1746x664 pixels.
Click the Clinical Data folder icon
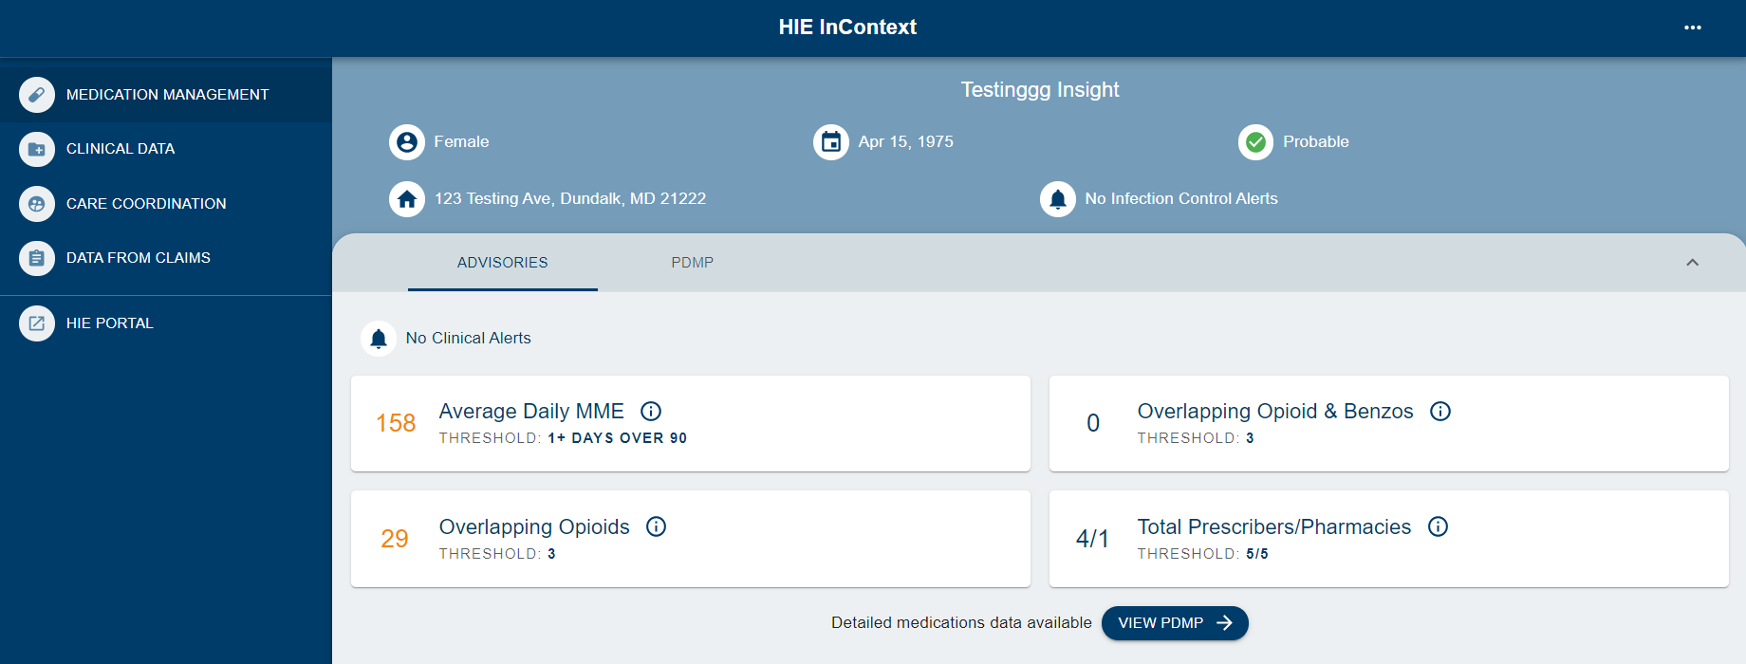tap(36, 149)
